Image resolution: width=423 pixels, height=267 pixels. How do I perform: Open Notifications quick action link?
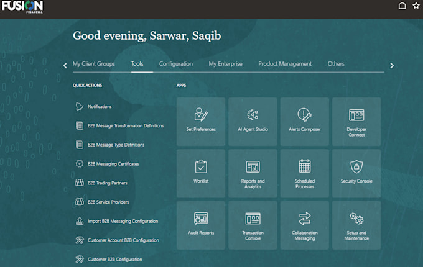pos(100,107)
